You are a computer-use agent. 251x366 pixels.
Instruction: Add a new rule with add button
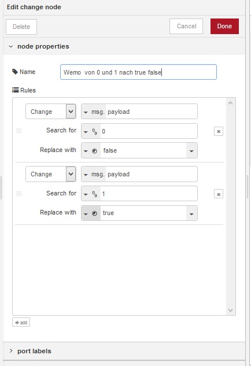pyautogui.click(x=21, y=323)
